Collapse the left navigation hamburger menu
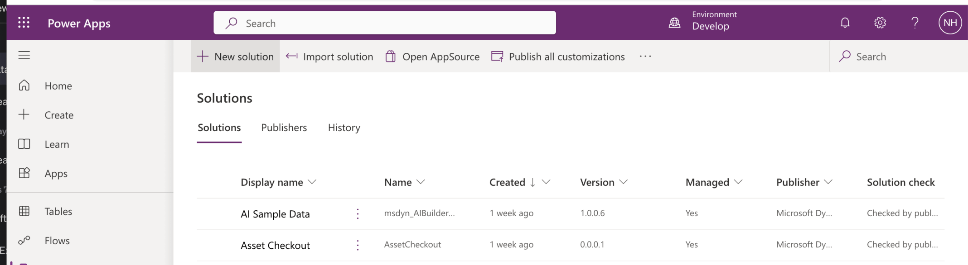 coord(24,55)
